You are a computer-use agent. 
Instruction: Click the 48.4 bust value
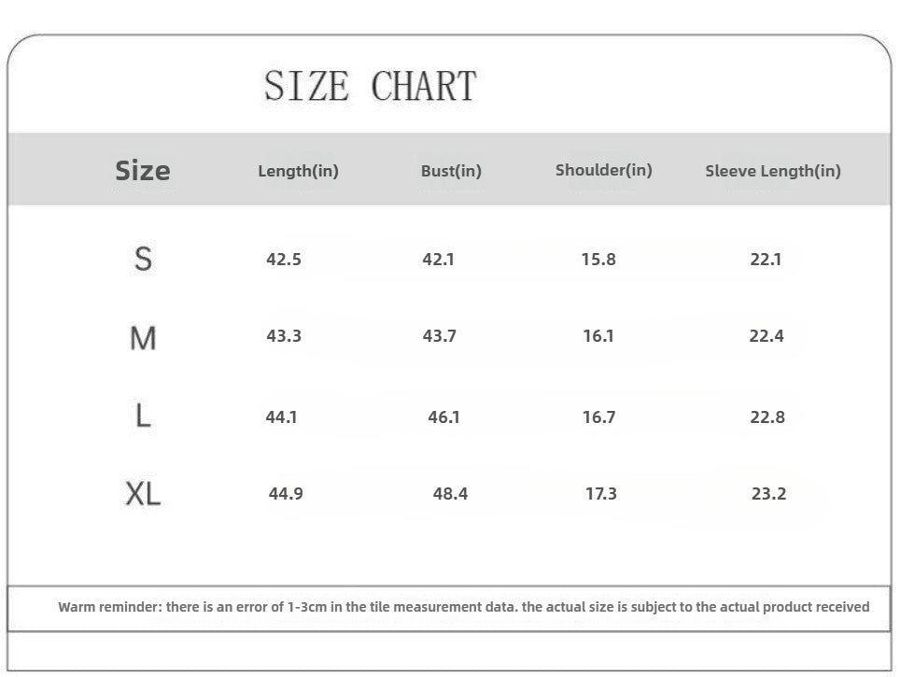450,493
